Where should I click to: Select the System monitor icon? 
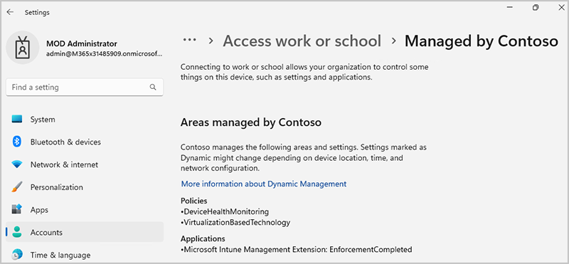click(x=17, y=119)
